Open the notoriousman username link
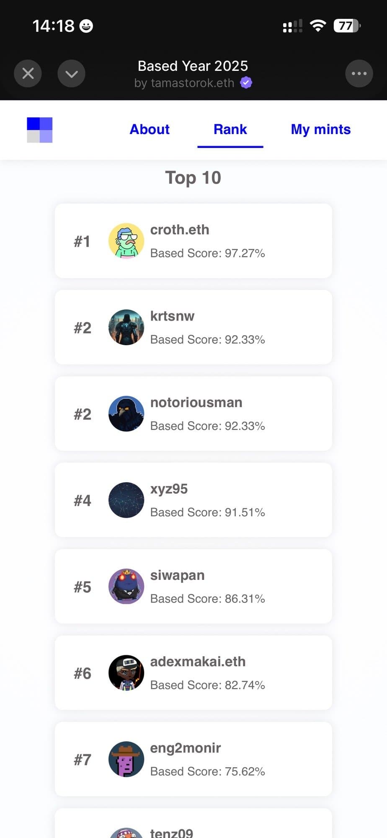The image size is (387, 838). coord(196,402)
